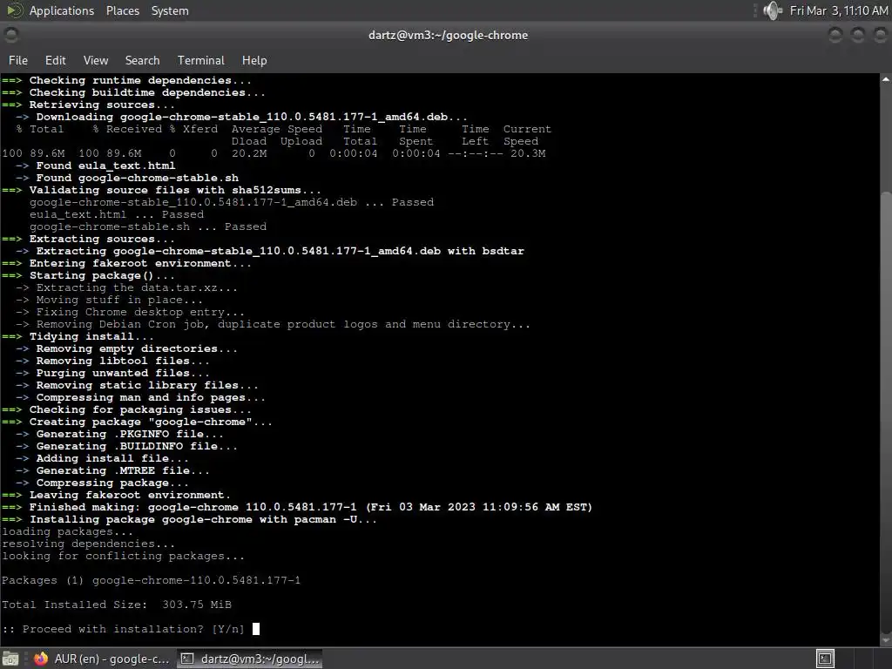The width and height of the screenshot is (892, 669).
Task: Click the Installing package with pacman -U line
Action: pos(189,519)
